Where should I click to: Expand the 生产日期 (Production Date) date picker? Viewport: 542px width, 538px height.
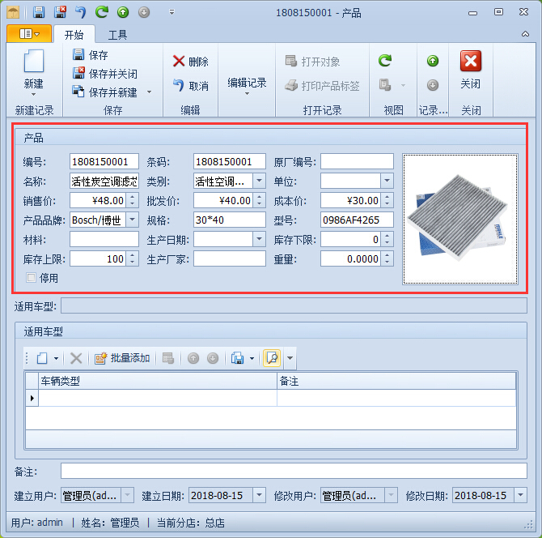click(259, 240)
